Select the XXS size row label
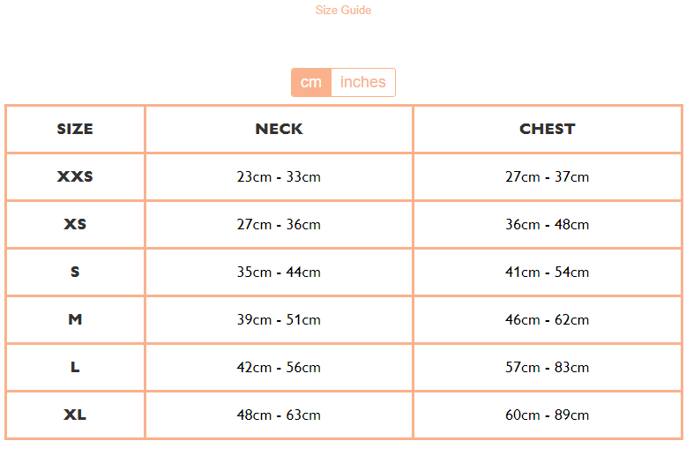This screenshot has width=686, height=456. 75,176
